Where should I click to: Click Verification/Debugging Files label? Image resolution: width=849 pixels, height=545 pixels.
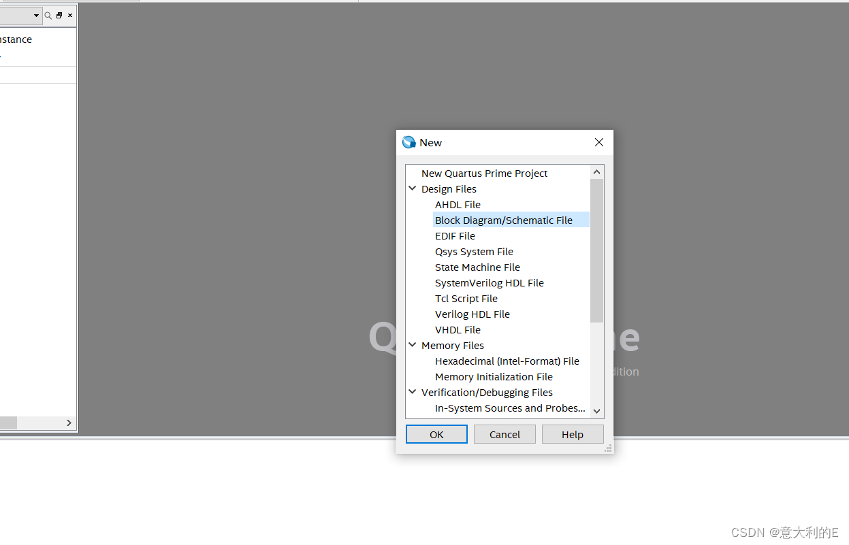pos(487,393)
